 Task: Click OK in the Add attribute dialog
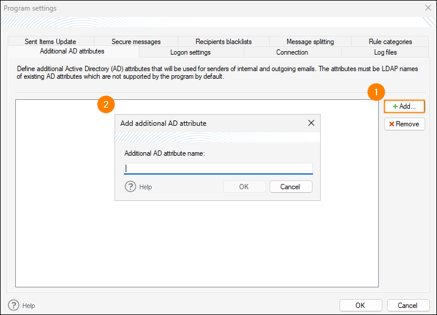tap(244, 187)
